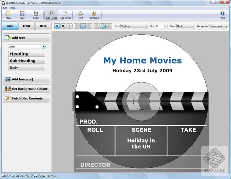Image resolution: width=231 pixels, height=179 pixels.
Task: Click Set Background Colour button
Action: click(26, 89)
